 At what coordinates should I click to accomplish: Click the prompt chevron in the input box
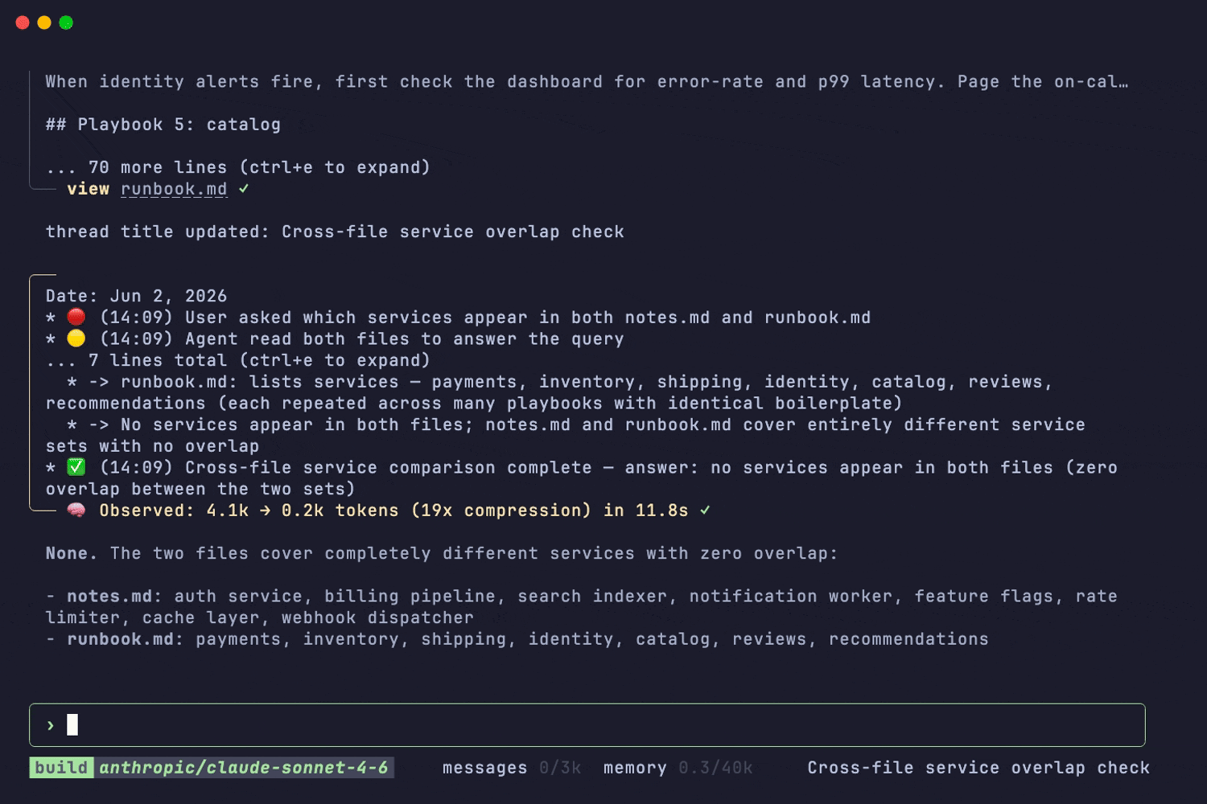pos(51,725)
